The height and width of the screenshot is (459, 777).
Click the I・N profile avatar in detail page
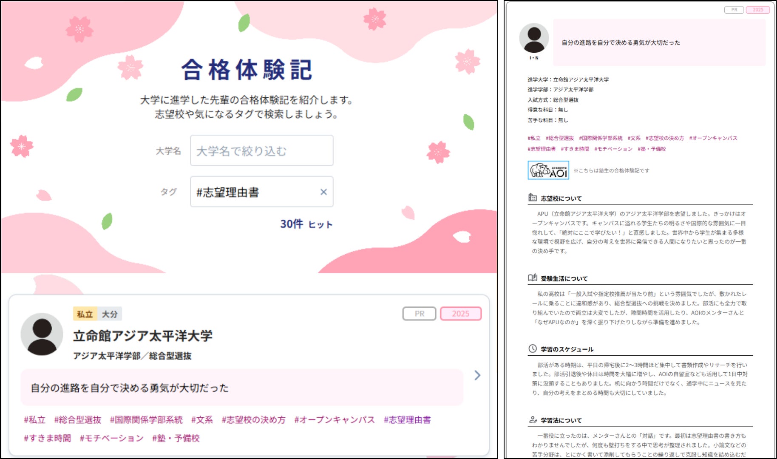[x=534, y=38]
